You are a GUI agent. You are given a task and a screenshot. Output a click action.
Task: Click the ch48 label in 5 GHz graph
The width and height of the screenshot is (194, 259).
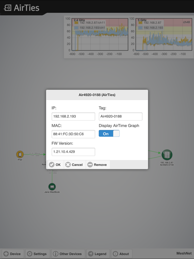(x=186, y=22)
